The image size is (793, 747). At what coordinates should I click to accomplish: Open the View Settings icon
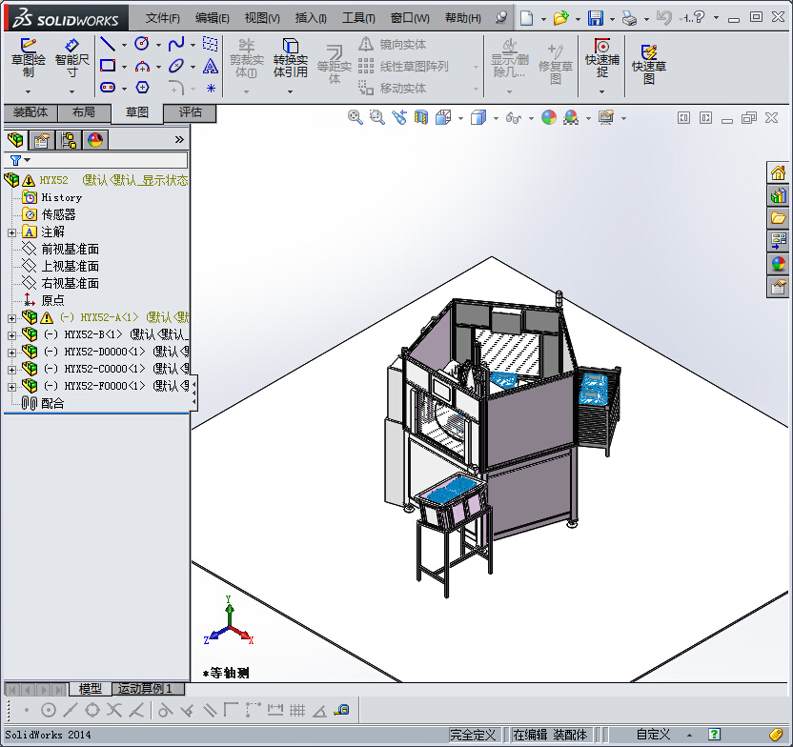(606, 118)
